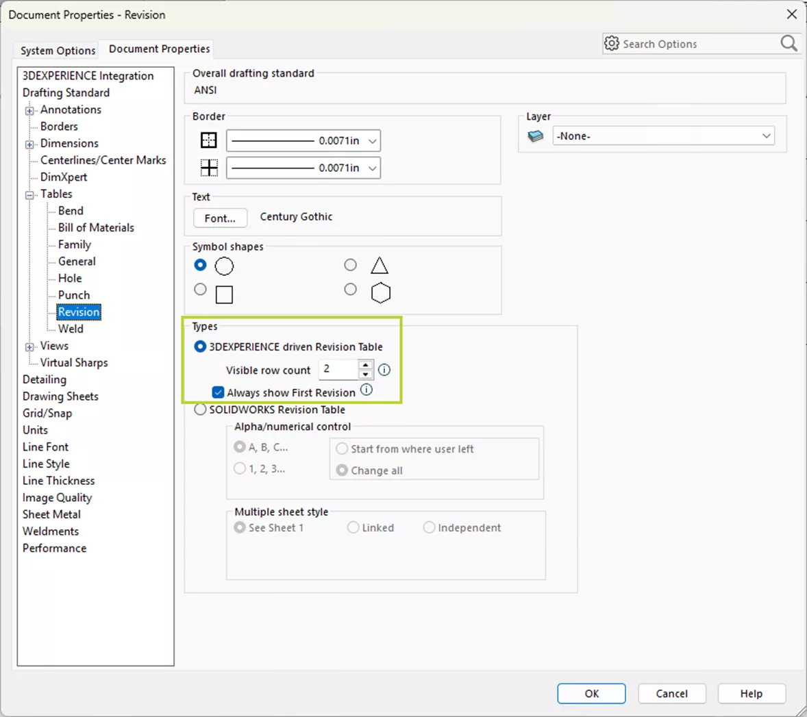Click the info icon beside Visible row count

[x=384, y=370]
